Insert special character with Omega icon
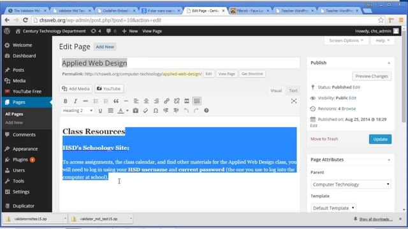 (x=156, y=111)
